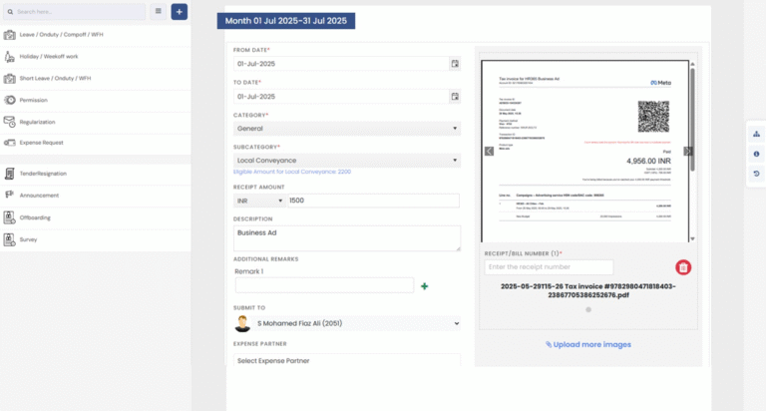Click the blue plus button beside search
The height and width of the screenshot is (411, 766).
point(179,12)
